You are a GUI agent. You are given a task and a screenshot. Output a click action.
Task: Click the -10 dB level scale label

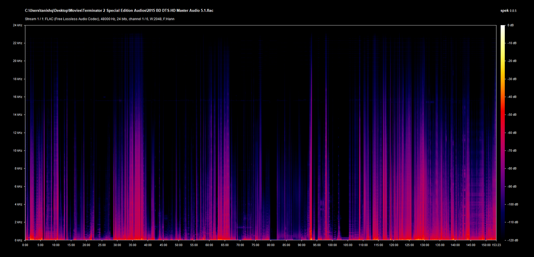click(x=511, y=43)
